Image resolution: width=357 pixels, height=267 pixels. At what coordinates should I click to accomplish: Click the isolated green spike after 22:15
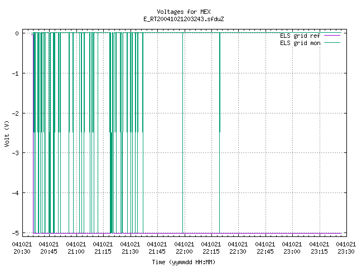(219, 133)
